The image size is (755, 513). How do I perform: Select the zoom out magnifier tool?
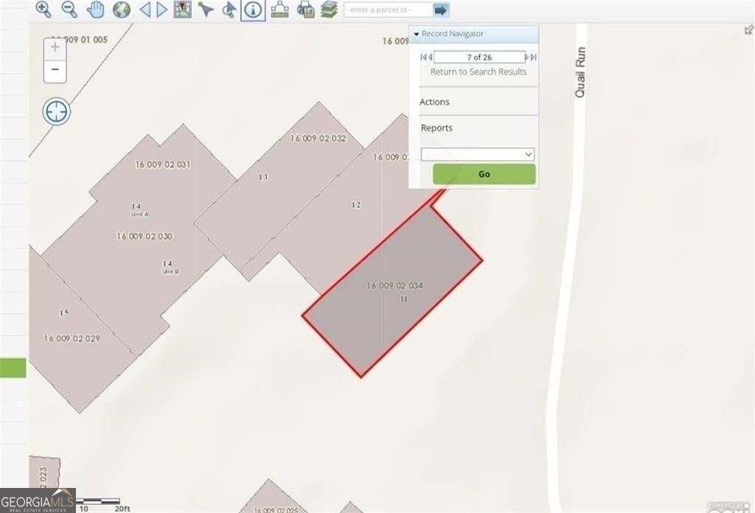coord(69,10)
